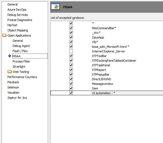
Task: Select the Messagewindow entry text
Action: (102, 84)
